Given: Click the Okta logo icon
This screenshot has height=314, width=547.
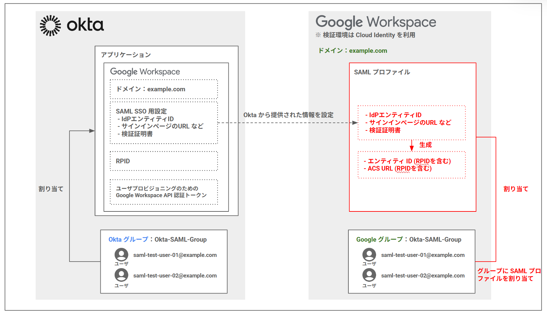Looking at the screenshot, I should [50, 25].
